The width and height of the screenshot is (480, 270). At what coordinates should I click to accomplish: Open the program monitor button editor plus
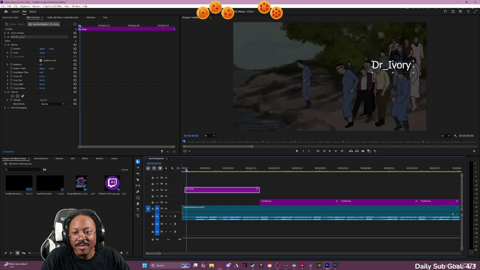[474, 151]
